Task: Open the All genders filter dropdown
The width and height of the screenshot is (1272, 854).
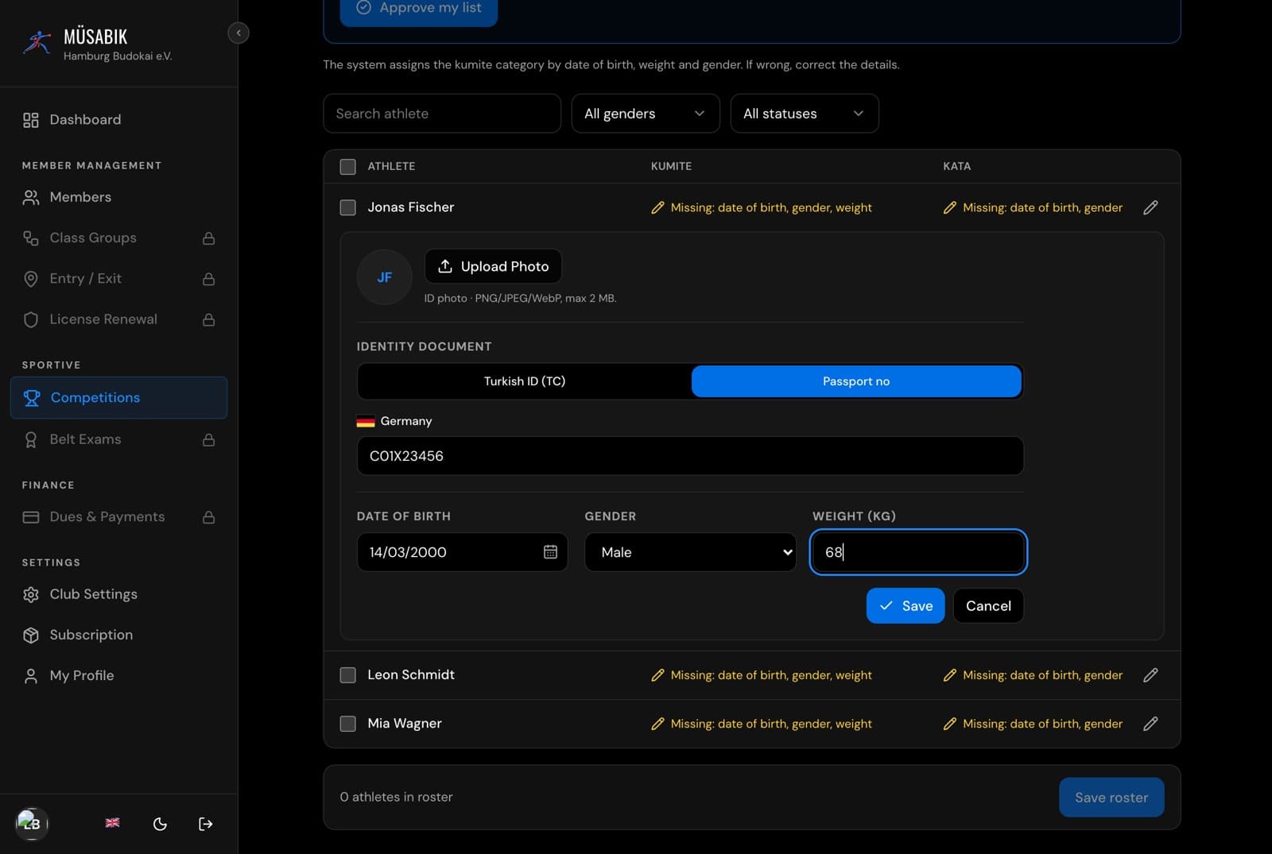Action: tap(646, 114)
